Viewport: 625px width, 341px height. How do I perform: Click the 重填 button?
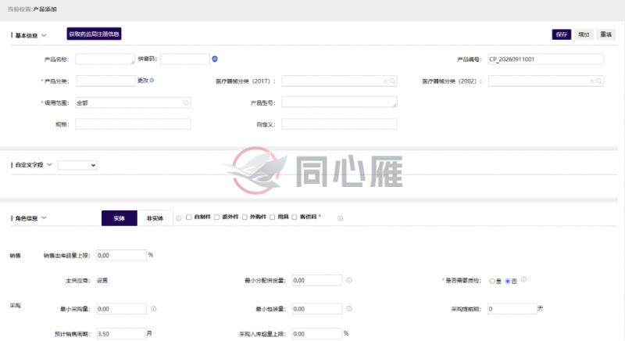[606, 34]
